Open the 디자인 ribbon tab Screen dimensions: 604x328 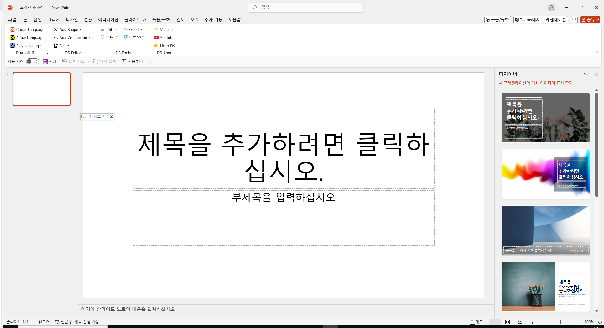pos(72,20)
